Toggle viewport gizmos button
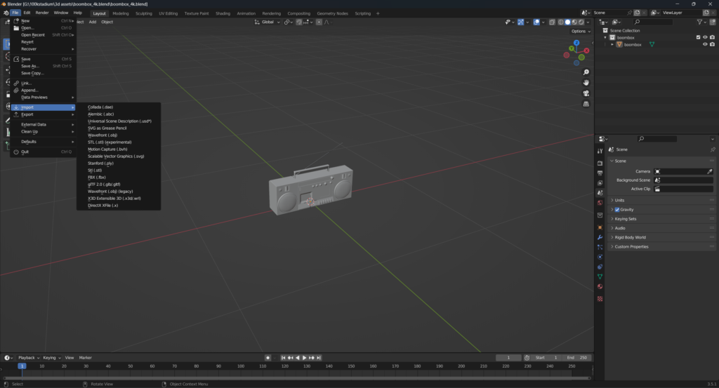Viewport: 719px width, 388px height. [521, 22]
